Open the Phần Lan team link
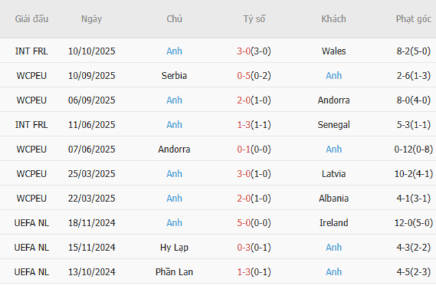Screen dimensions: 436x296 174,272
